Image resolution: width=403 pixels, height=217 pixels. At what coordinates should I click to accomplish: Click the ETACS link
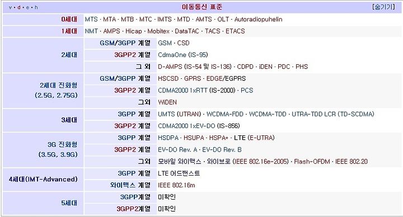click(235, 31)
